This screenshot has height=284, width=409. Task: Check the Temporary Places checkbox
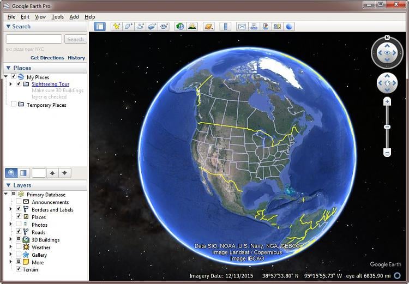14,104
